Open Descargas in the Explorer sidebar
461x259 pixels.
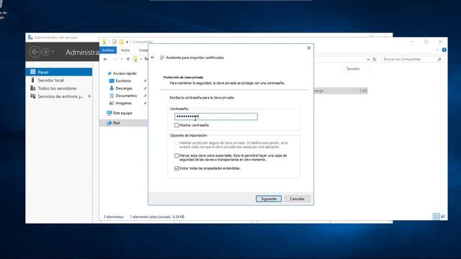[123, 88]
